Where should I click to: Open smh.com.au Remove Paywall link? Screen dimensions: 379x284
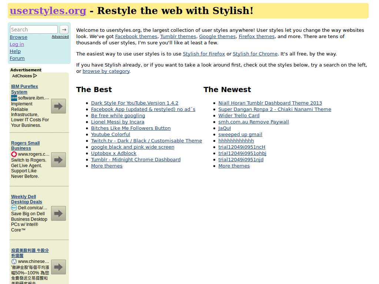point(254,122)
